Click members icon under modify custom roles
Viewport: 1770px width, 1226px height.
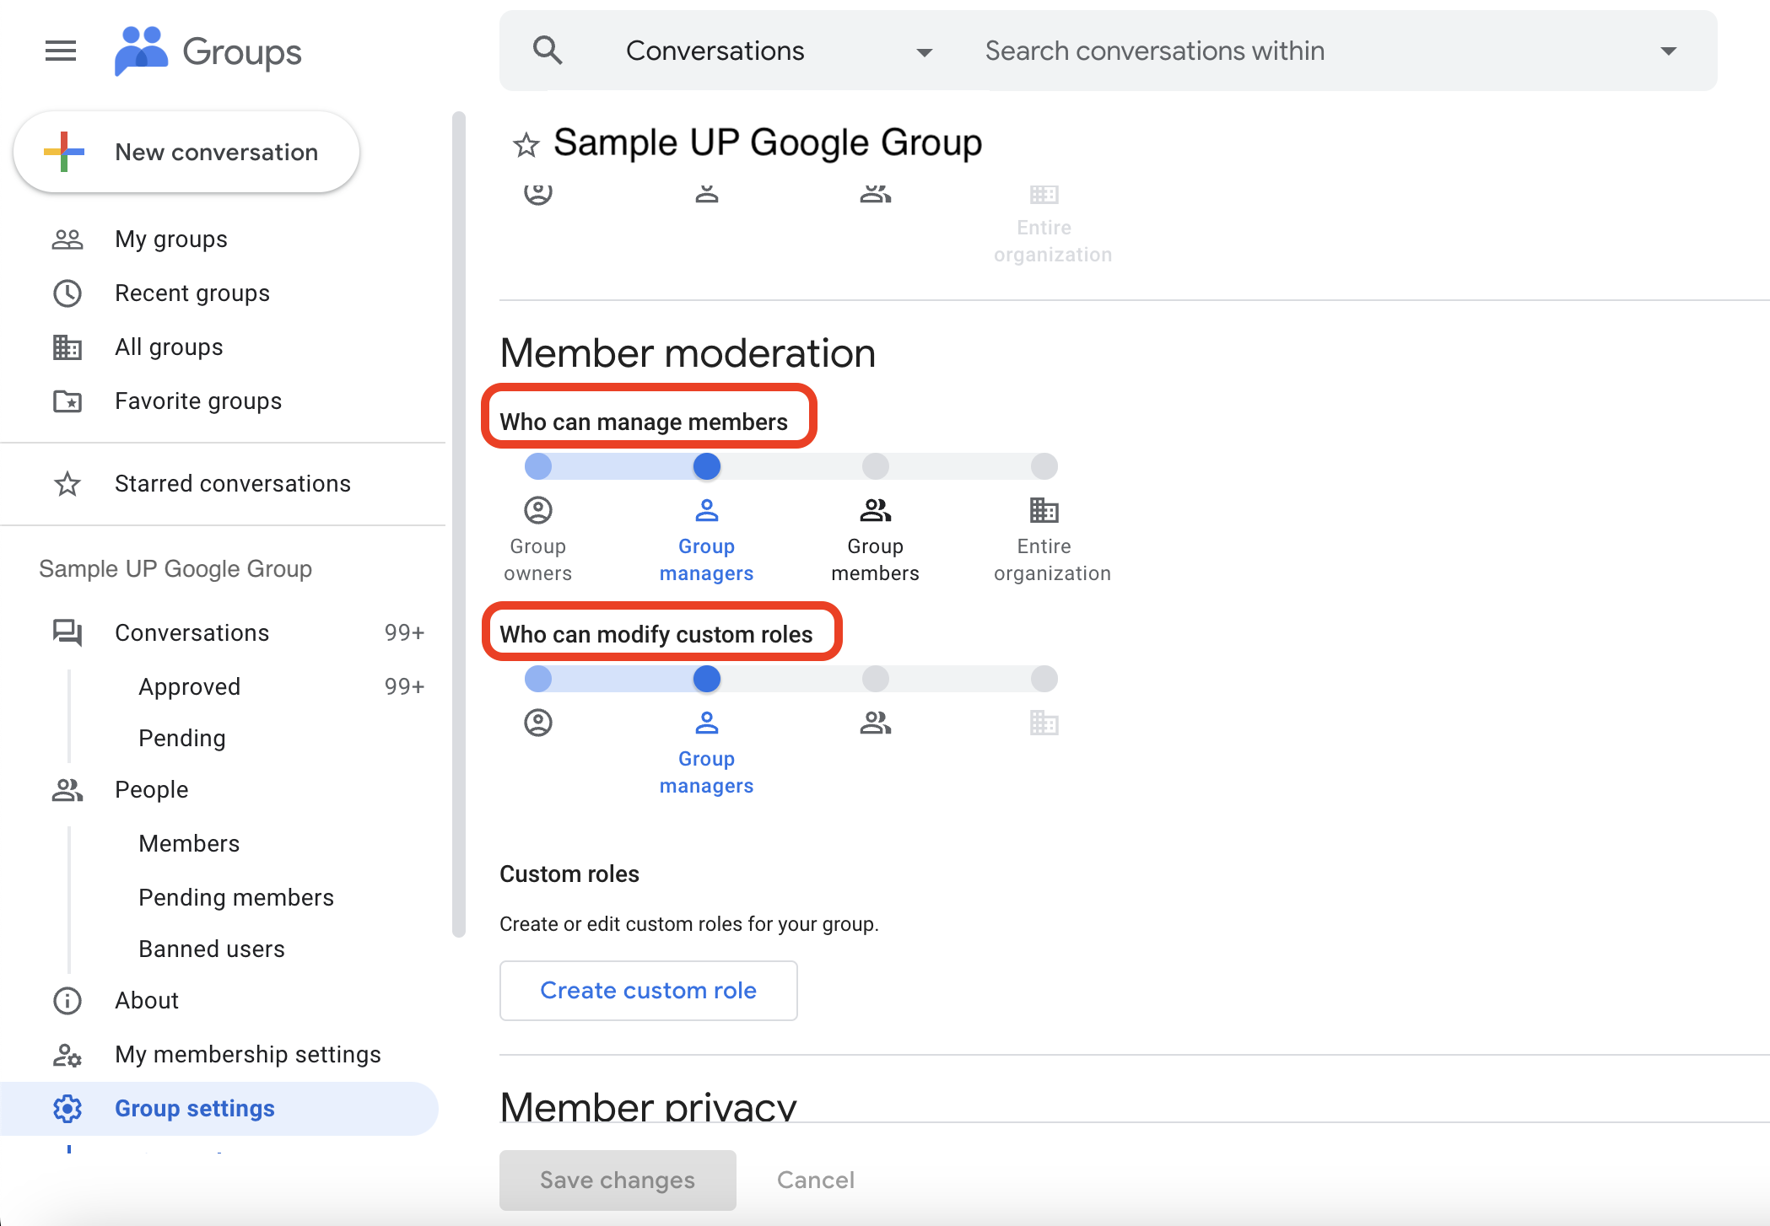[876, 723]
